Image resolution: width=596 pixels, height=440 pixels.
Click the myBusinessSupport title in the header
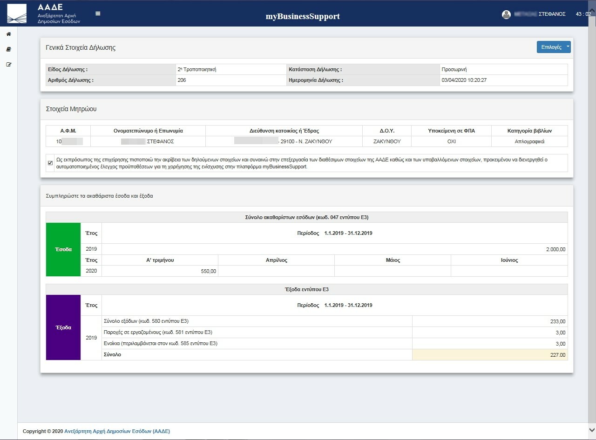click(x=302, y=16)
